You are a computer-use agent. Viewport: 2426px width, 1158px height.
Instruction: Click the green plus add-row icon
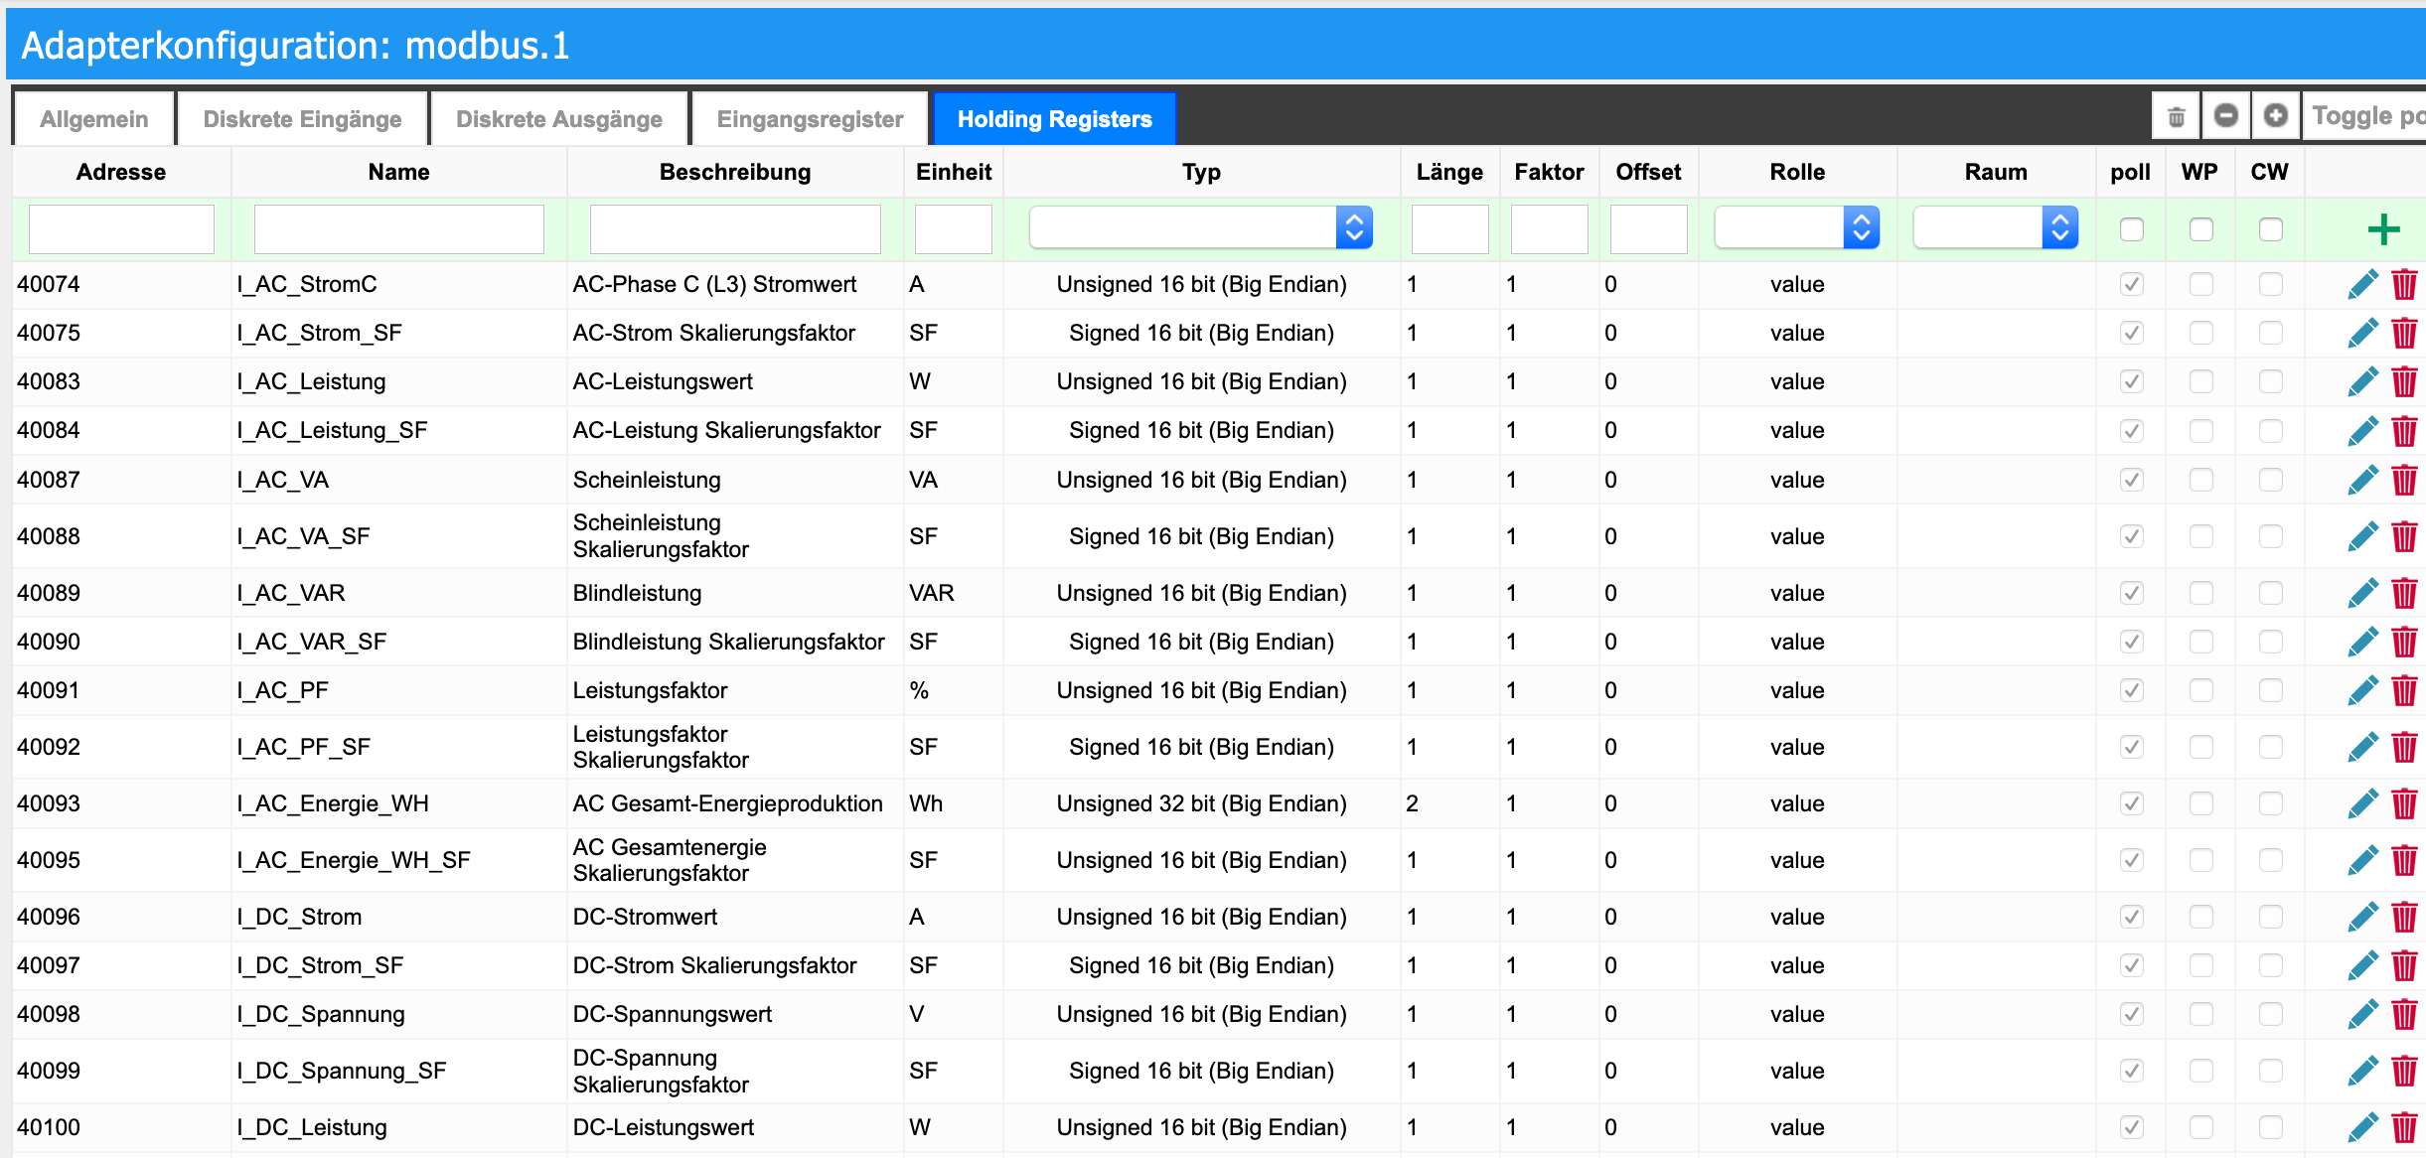point(2382,229)
